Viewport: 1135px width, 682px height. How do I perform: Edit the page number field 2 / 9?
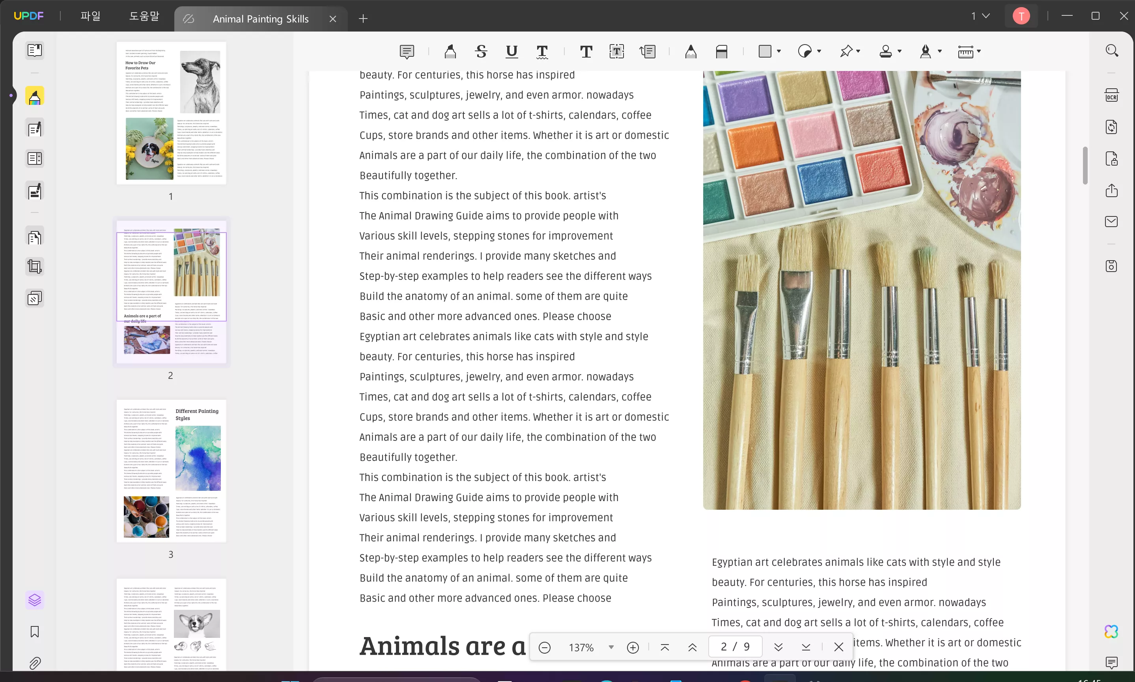coord(735,647)
